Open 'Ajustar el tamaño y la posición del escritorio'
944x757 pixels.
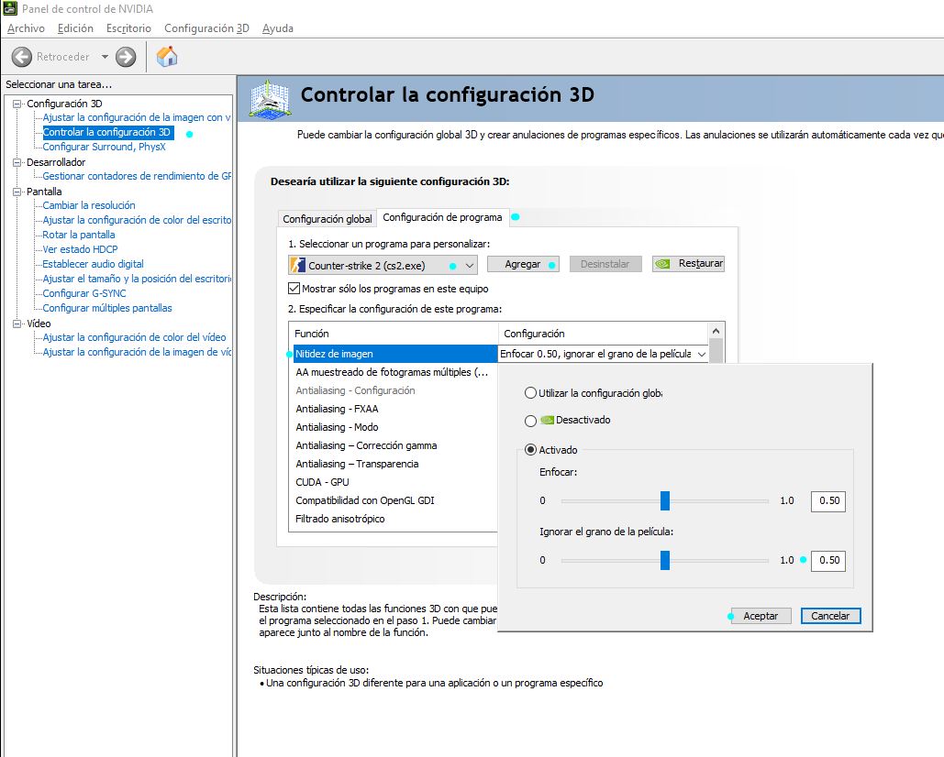pos(137,279)
